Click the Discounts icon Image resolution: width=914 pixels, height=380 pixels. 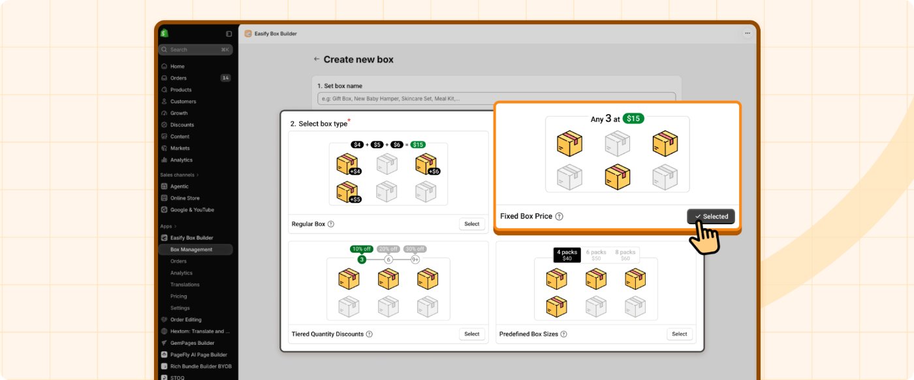click(x=165, y=125)
